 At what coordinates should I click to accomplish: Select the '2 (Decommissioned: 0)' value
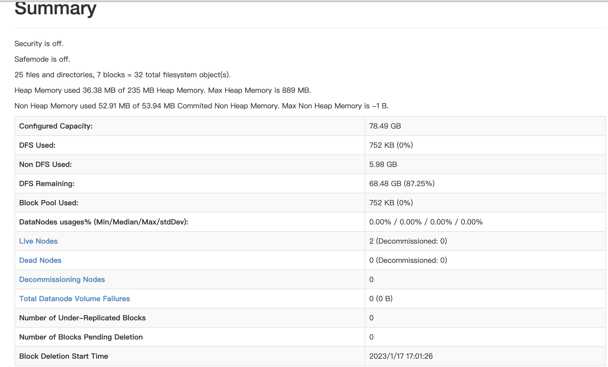[408, 241]
